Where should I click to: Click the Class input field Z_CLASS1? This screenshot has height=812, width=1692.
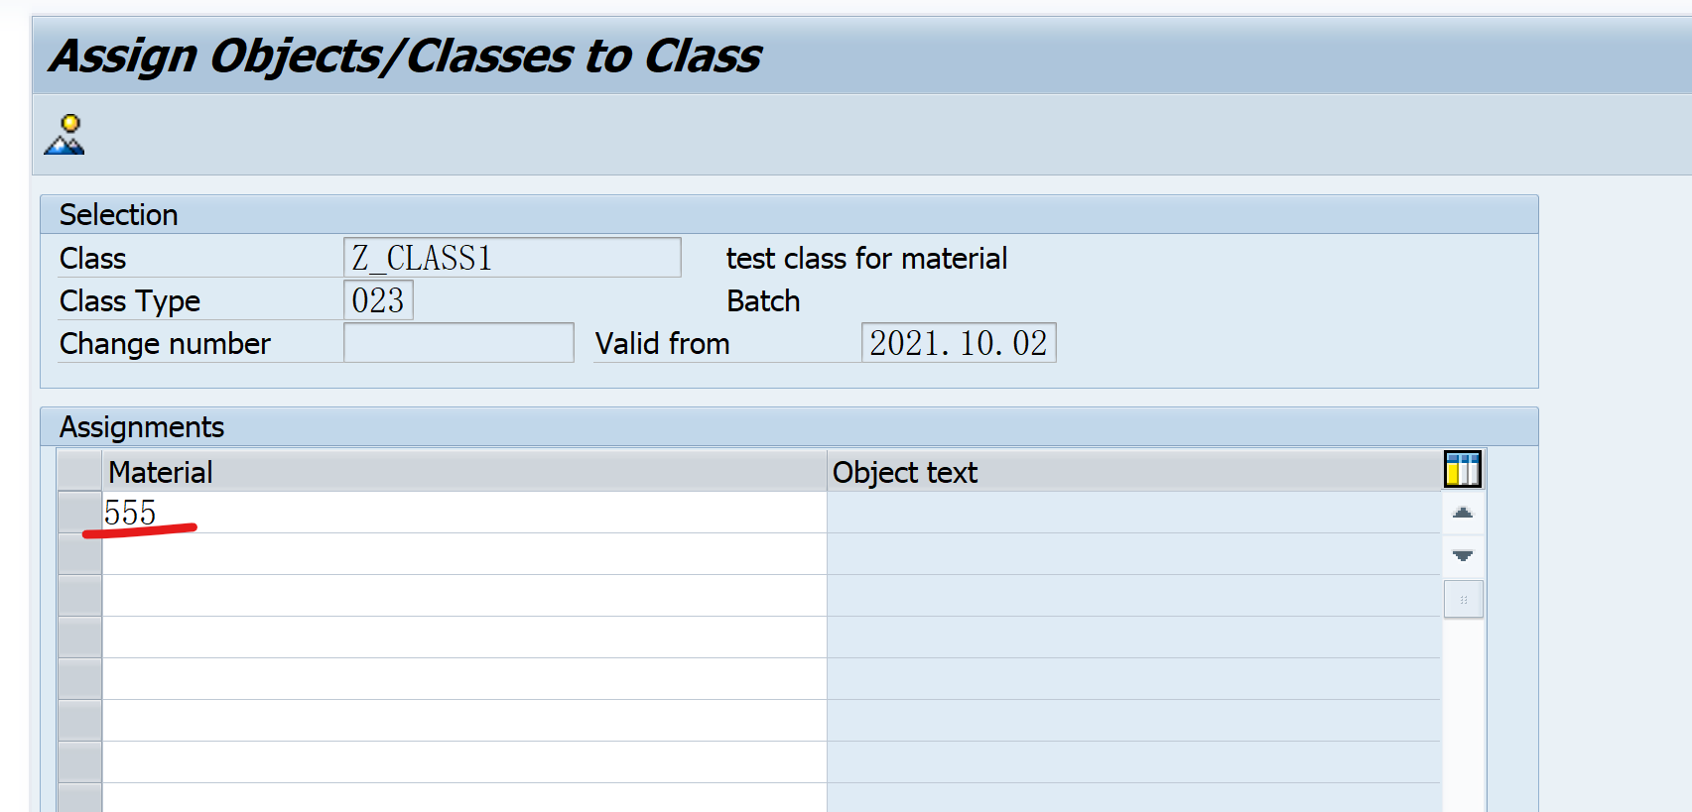click(x=512, y=258)
